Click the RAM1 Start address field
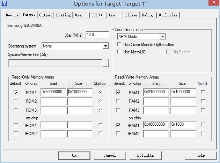Image resolution: width=220 pixels, height=163 pixels. point(156,92)
